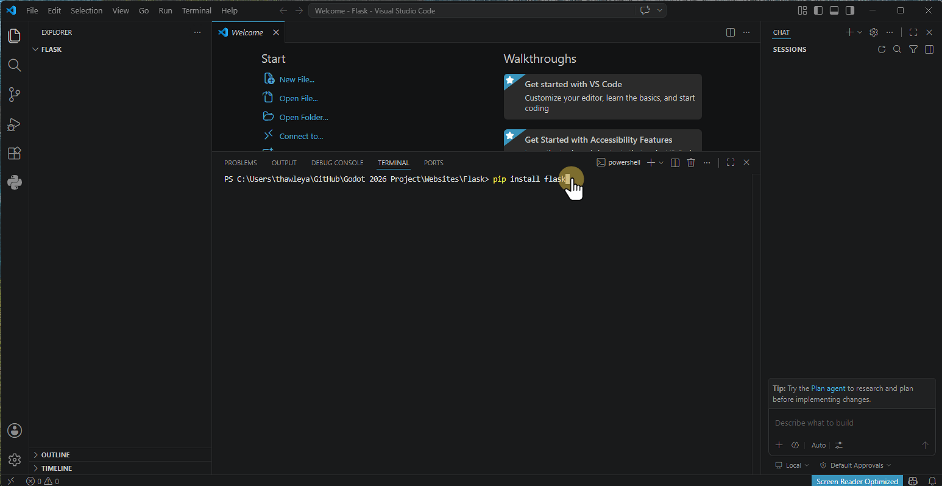Open the Auto model picker
Screen dimensions: 942x486
coord(818,445)
